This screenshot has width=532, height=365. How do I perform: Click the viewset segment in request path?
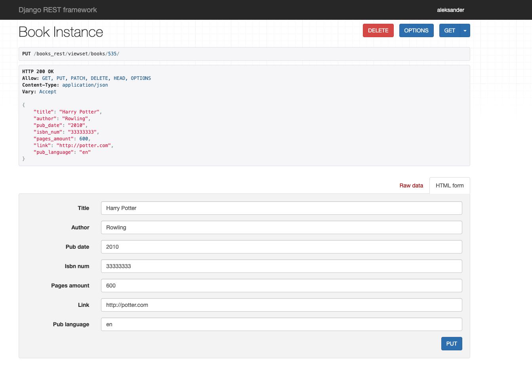78,54
